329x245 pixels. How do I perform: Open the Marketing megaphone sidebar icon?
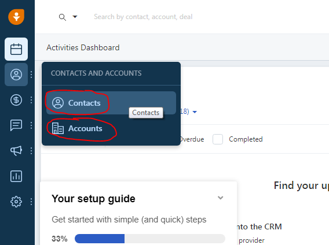[x=16, y=151]
